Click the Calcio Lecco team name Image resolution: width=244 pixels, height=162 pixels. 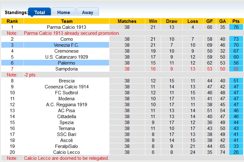(66, 152)
